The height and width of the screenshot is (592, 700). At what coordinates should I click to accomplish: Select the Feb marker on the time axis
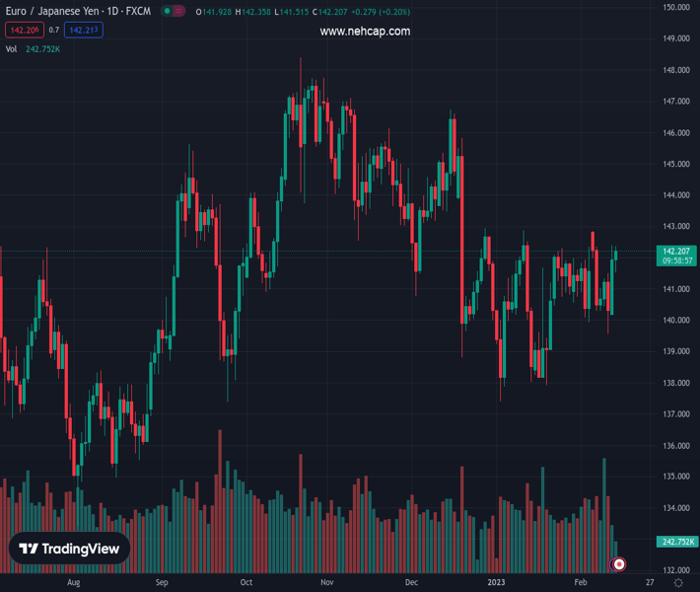pos(580,583)
